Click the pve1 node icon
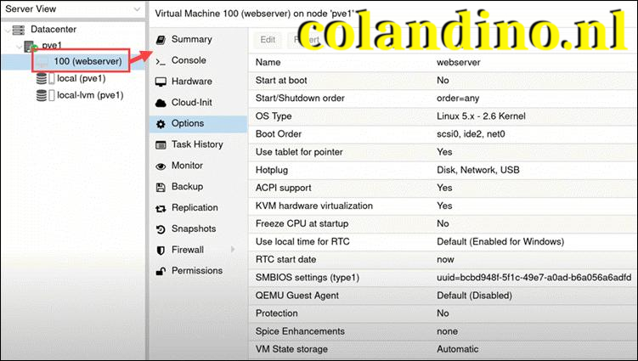Screen dimensions: 638x361 [31, 46]
